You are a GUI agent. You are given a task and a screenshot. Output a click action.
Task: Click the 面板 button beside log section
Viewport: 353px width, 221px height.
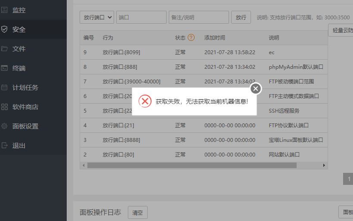click(346, 212)
